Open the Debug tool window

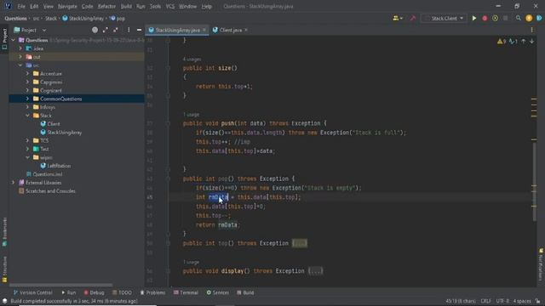pos(94,292)
